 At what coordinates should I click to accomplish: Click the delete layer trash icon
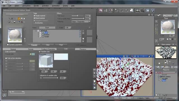83,41
